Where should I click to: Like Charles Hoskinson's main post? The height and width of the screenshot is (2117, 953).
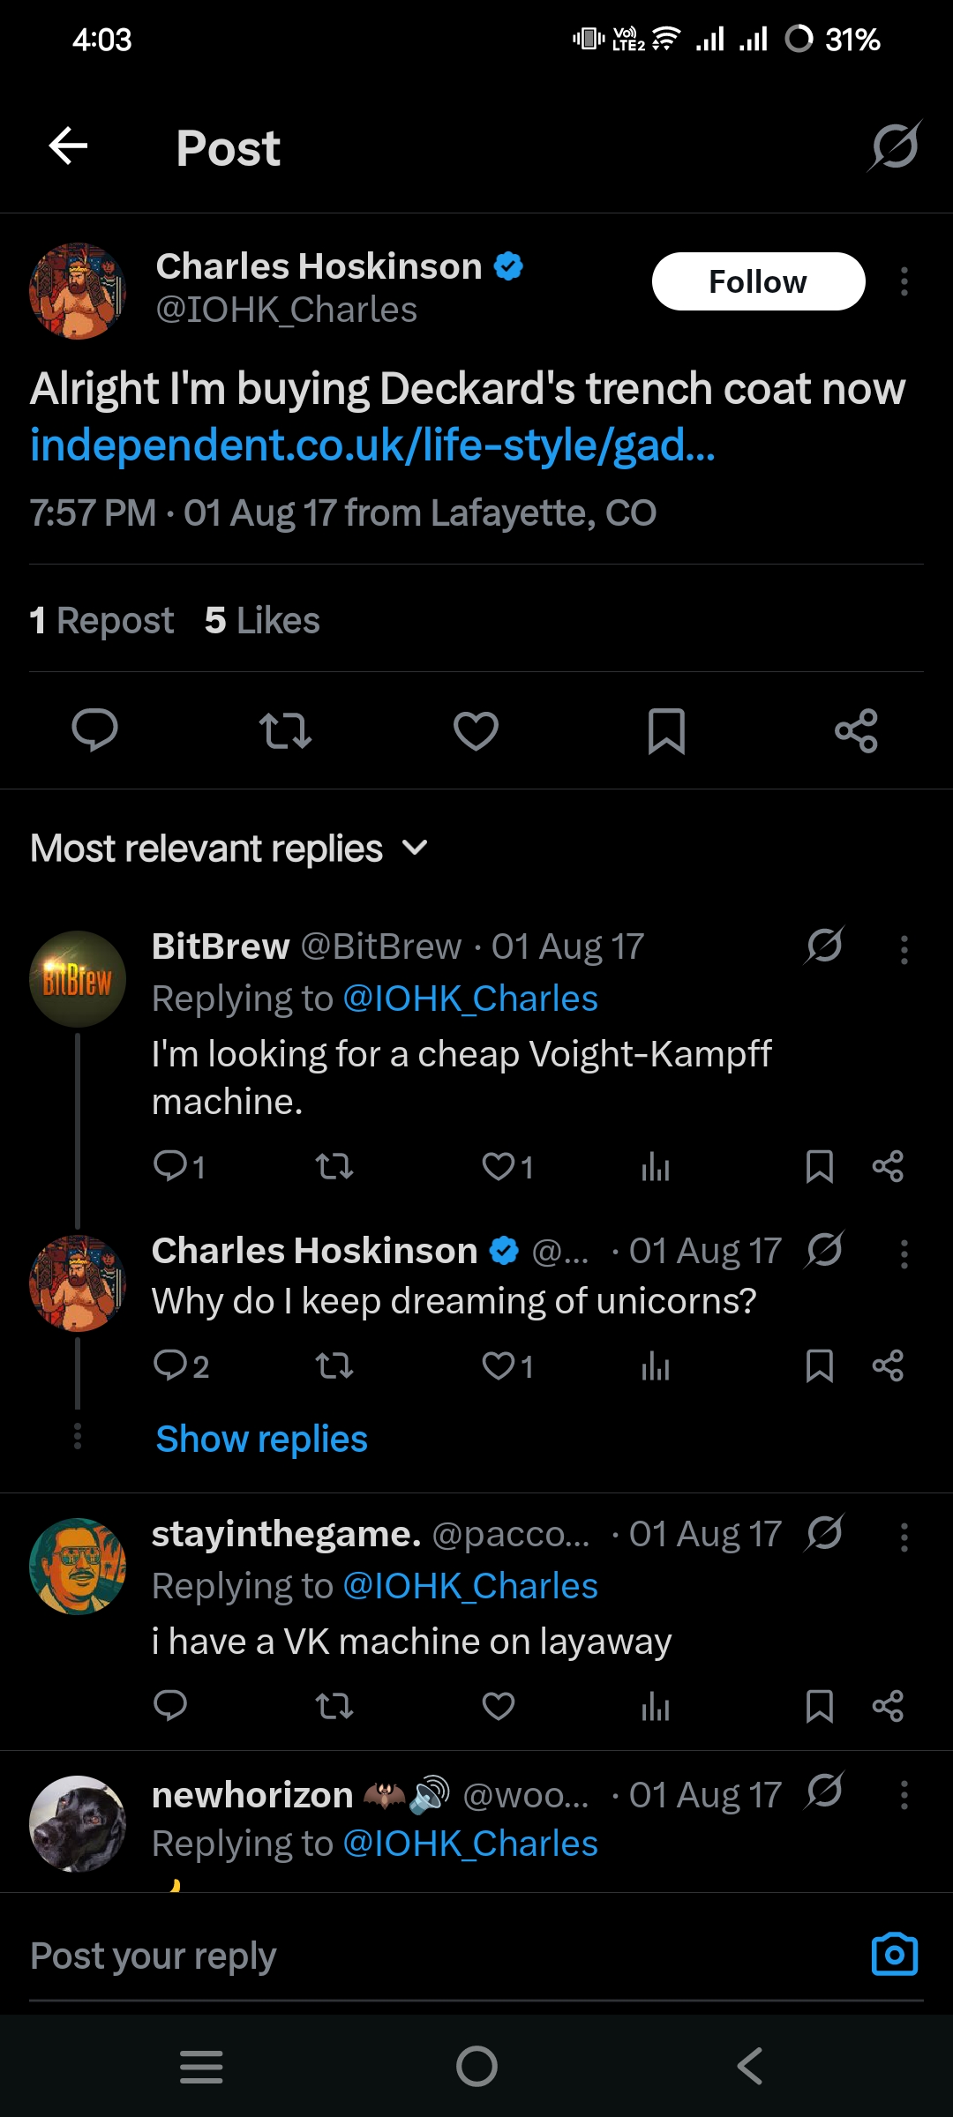click(x=476, y=730)
